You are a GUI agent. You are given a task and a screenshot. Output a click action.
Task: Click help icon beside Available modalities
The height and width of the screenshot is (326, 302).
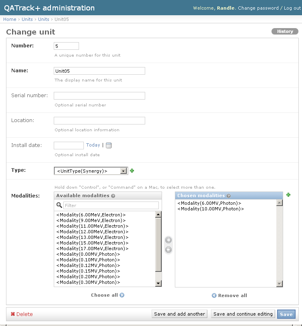tap(113, 196)
